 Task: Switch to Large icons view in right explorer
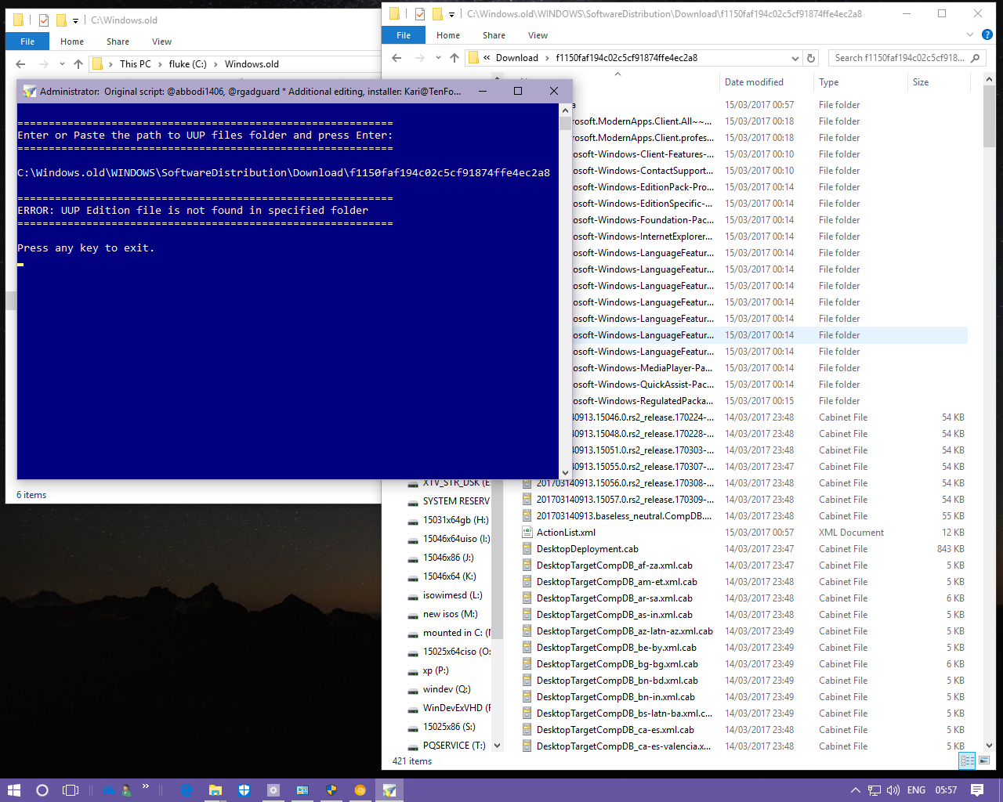click(x=984, y=760)
